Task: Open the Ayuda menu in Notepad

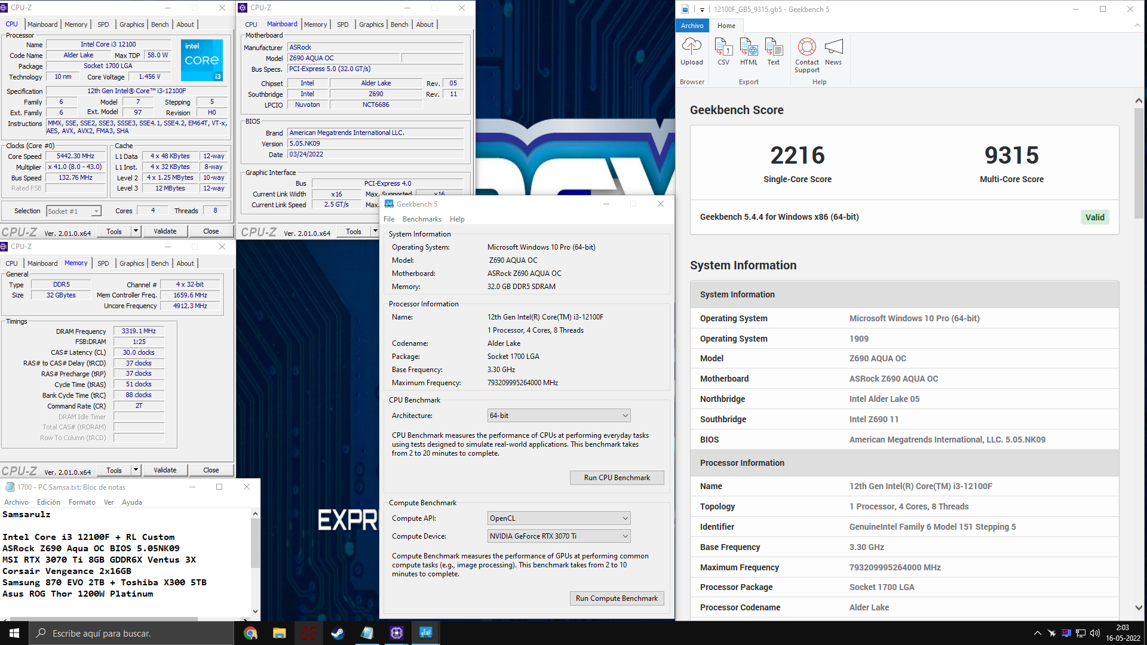Action: pos(132,502)
